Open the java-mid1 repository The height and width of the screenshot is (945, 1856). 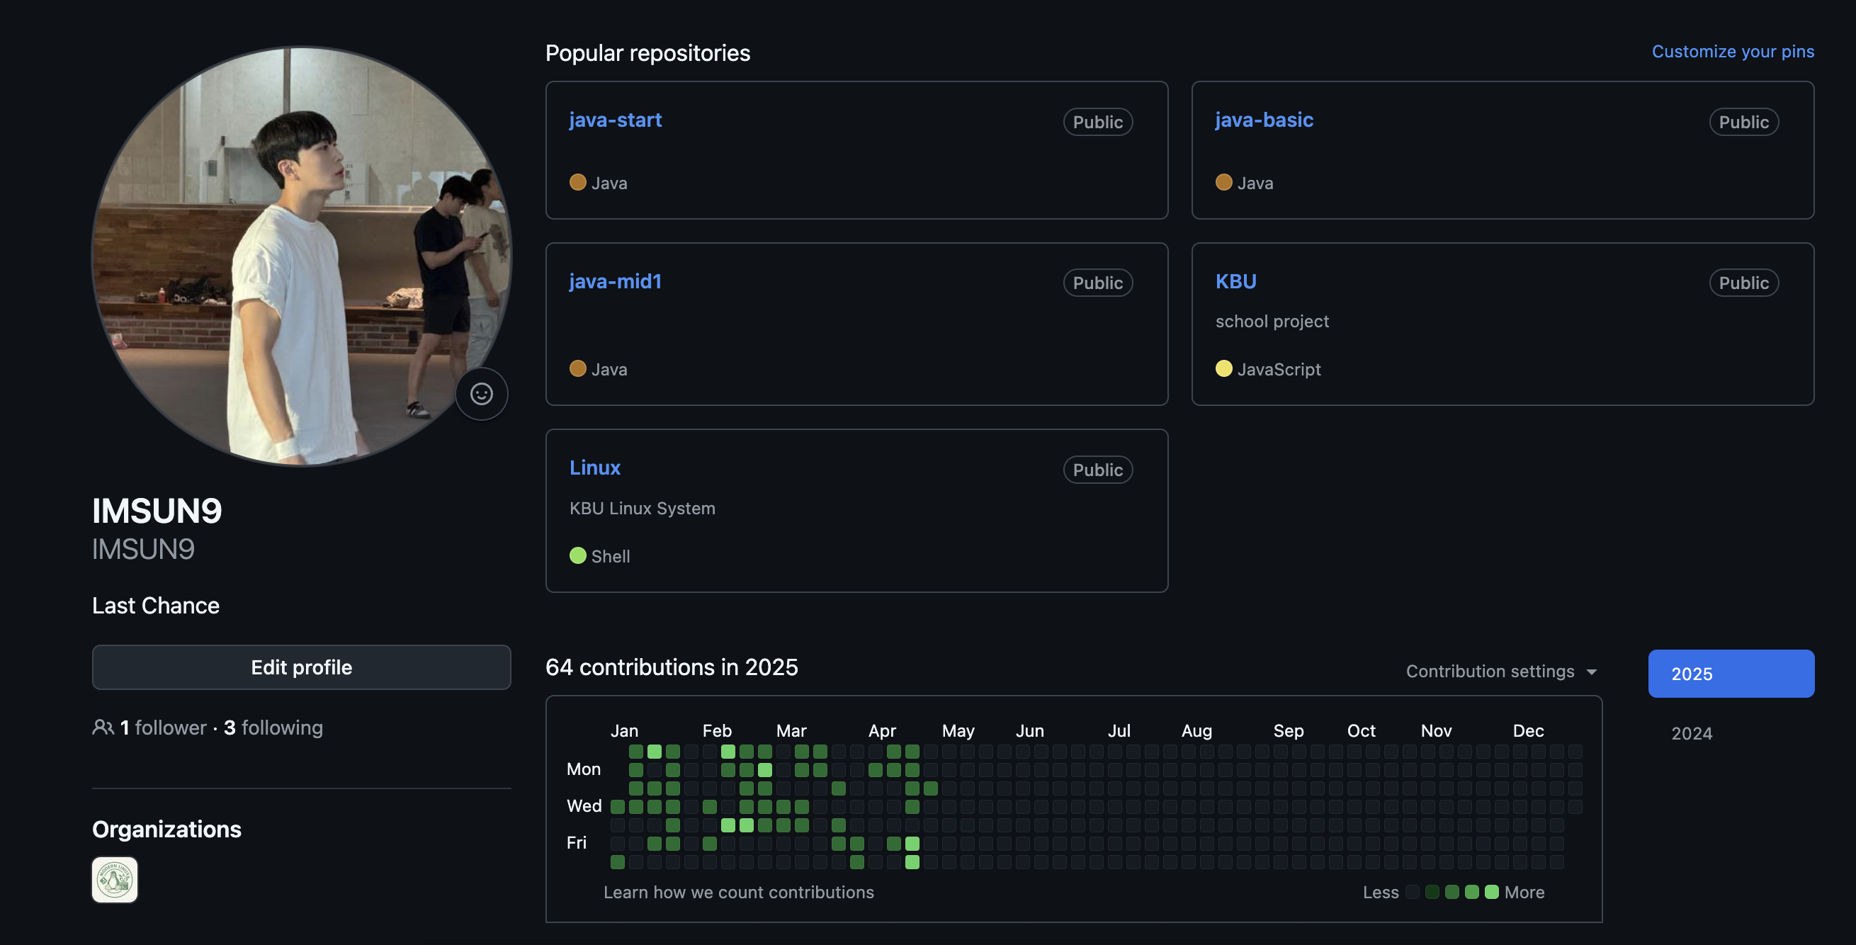click(615, 281)
